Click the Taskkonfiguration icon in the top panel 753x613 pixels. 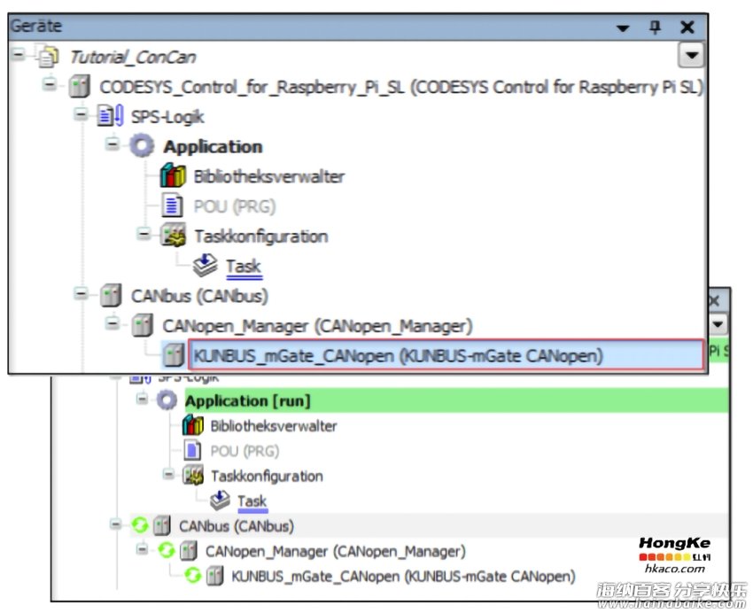[174, 236]
